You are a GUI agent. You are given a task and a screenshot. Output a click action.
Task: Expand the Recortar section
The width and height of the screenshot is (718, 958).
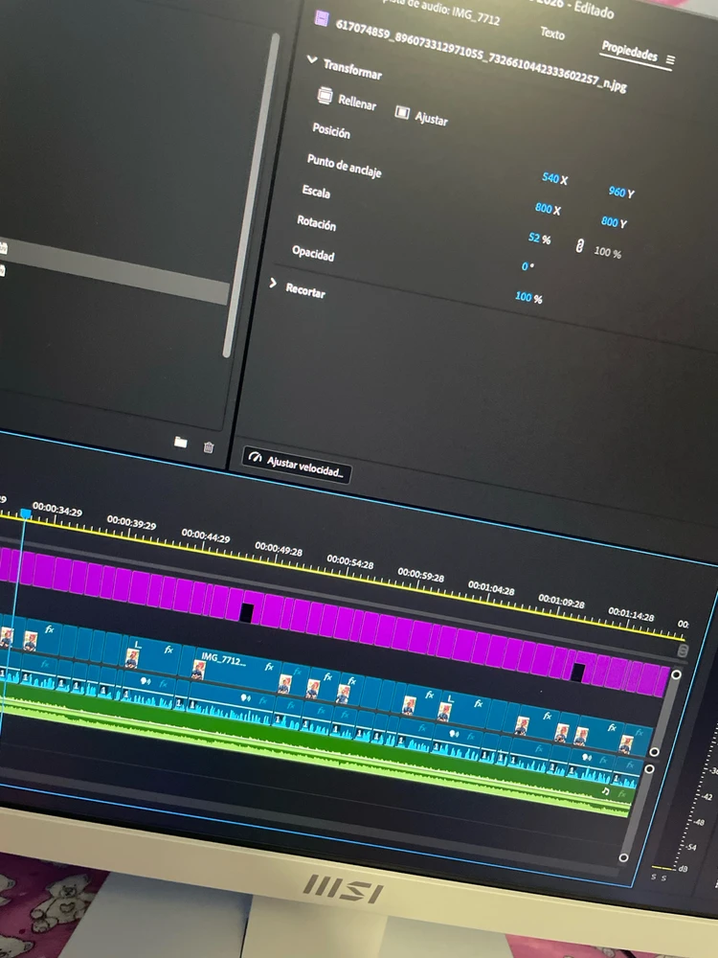point(273,285)
